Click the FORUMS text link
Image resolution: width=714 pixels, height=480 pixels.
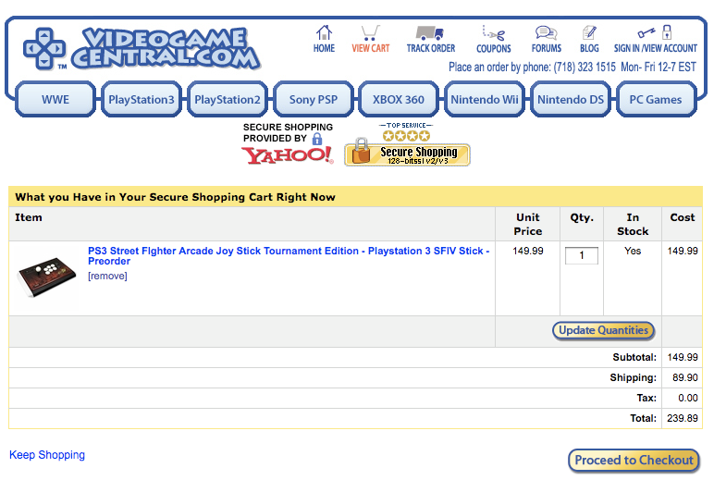547,48
